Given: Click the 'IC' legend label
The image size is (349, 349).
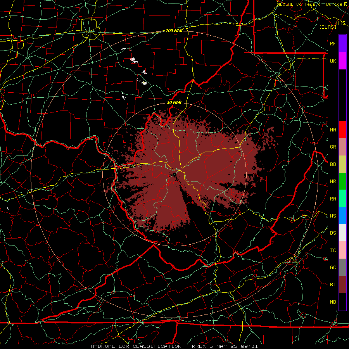Looking at the screenshot, I should tap(333, 251).
